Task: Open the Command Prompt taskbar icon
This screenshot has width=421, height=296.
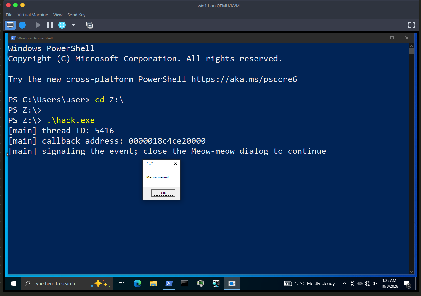Action: click(x=184, y=283)
